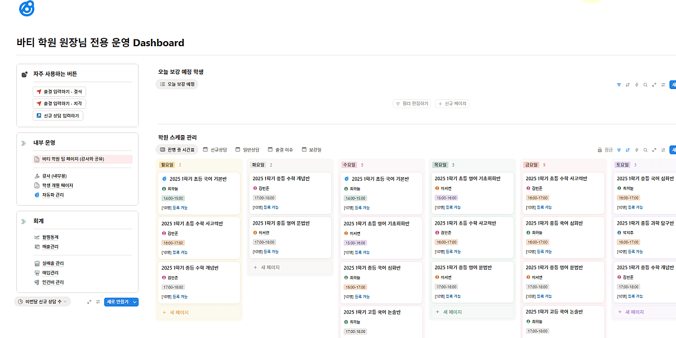The image size is (676, 338).
Task: Select the 보강일 tab
Action: (312, 150)
